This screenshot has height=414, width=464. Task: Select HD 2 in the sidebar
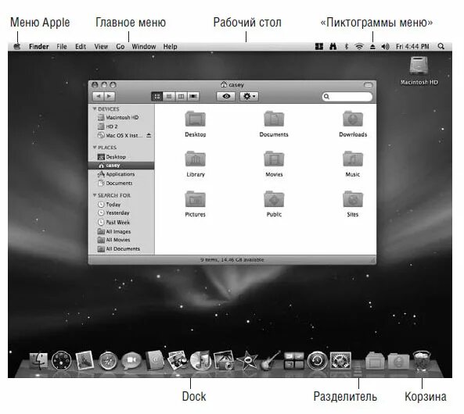(x=121, y=127)
